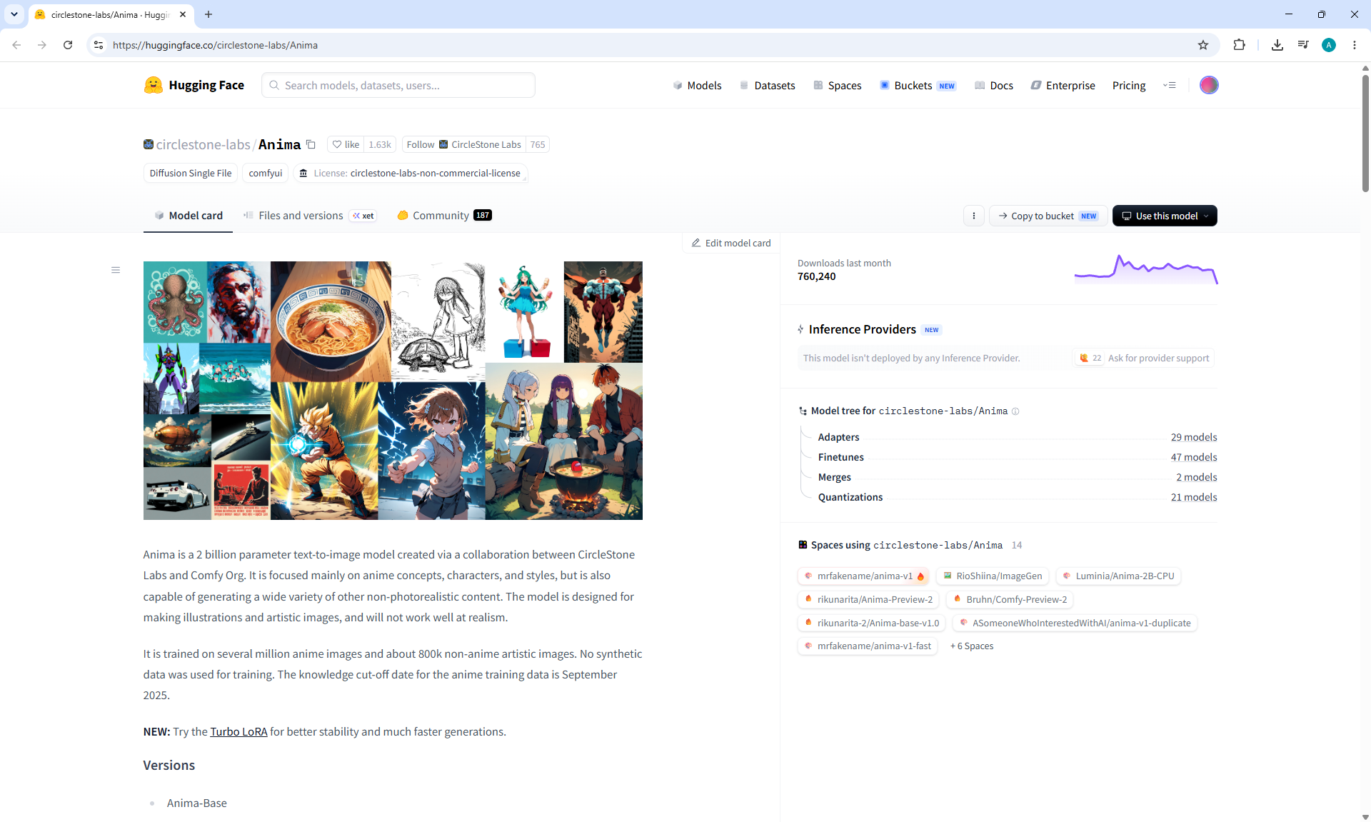The width and height of the screenshot is (1371, 822).
Task: View the 2 Merges models
Action: click(x=1196, y=477)
